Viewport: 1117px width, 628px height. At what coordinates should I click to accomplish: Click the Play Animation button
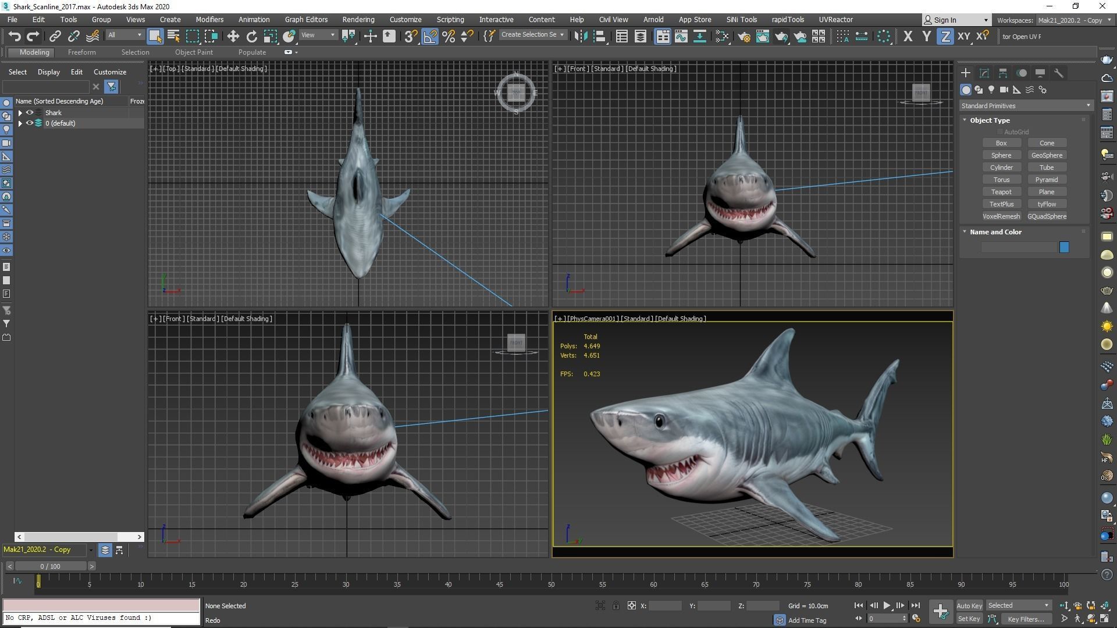pos(887,606)
